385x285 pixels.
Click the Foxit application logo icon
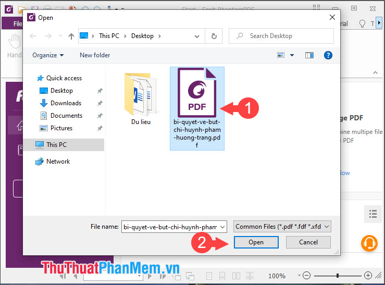[9, 9]
